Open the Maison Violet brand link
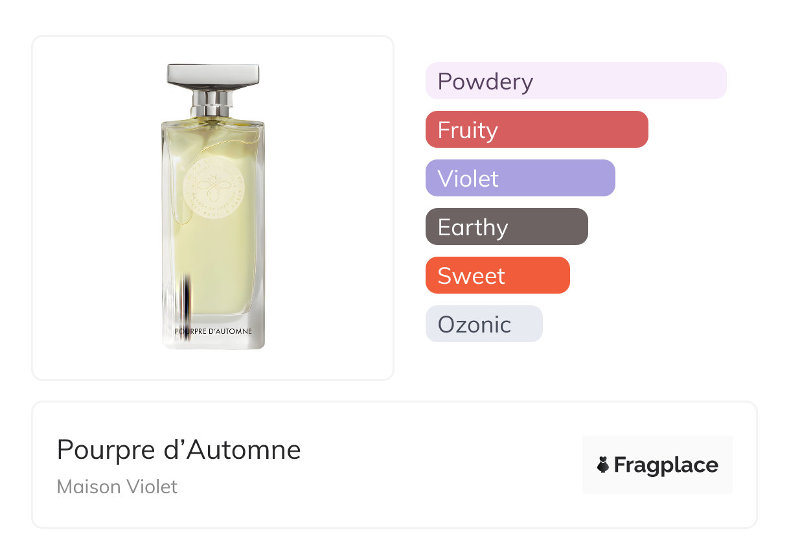Screen dimensions: 789x560 point(117,487)
